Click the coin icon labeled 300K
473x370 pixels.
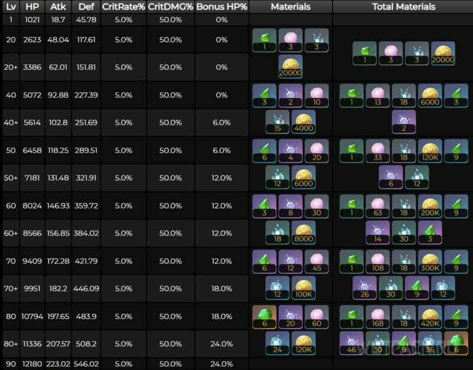tap(430, 261)
